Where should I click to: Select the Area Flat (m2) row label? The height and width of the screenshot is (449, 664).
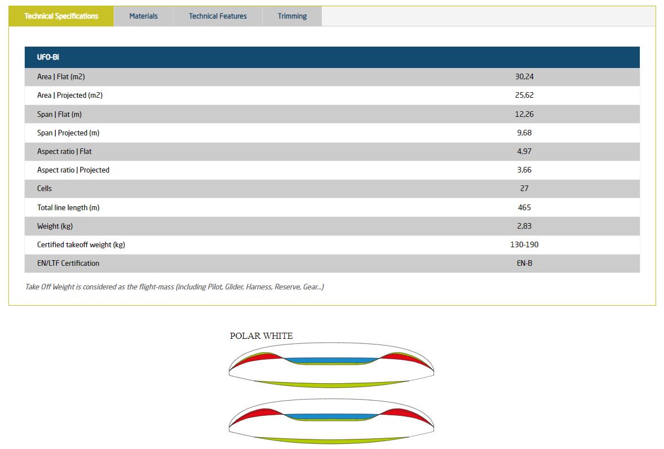(x=61, y=76)
